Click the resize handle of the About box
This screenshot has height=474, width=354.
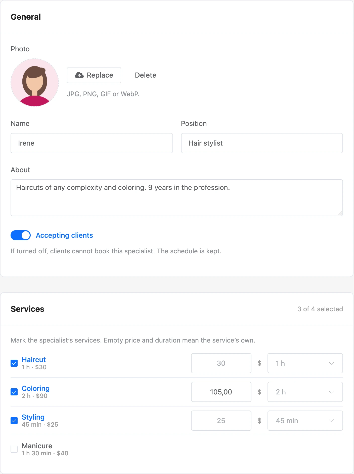(340, 213)
